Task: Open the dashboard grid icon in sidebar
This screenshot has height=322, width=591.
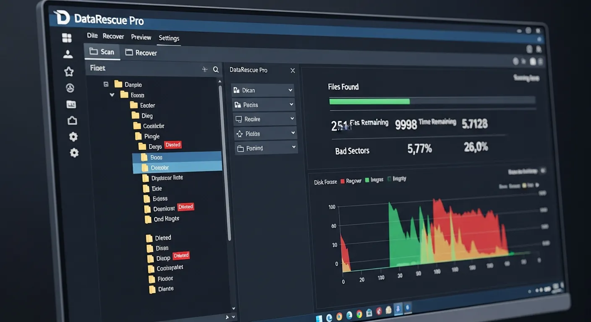Action: (x=67, y=37)
